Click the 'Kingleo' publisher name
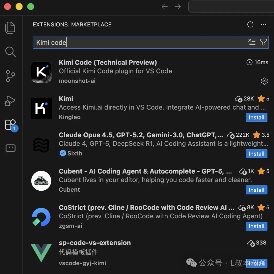 70,117
